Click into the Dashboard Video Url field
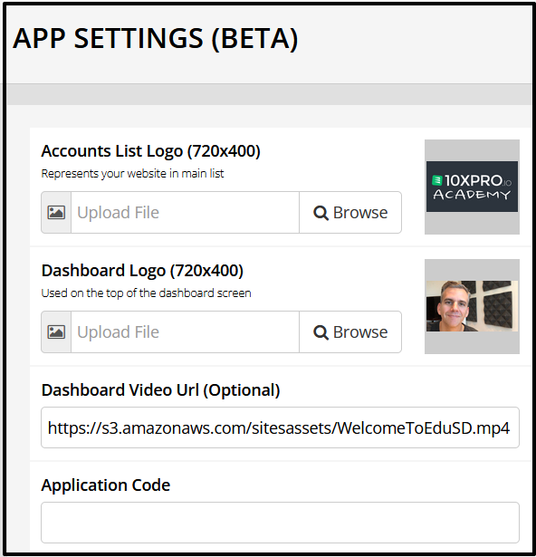This screenshot has height=557, width=536. pos(280,427)
